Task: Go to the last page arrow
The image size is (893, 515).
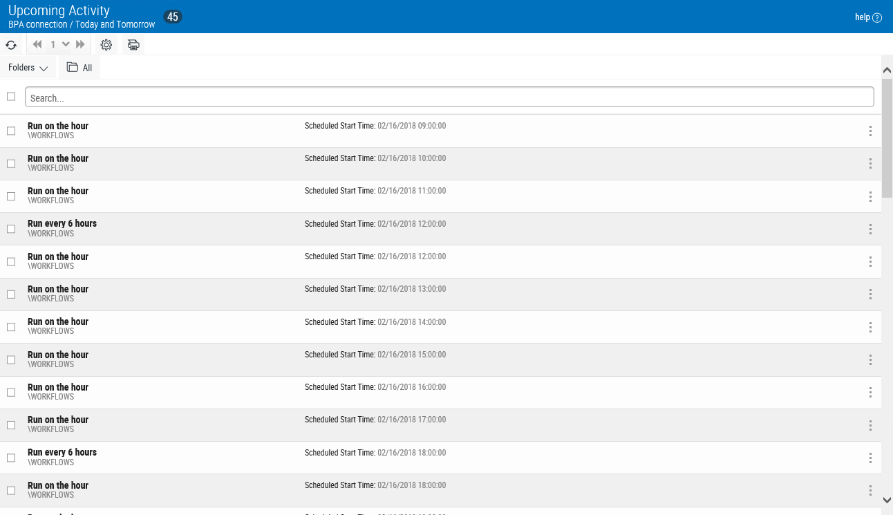Action: point(80,45)
